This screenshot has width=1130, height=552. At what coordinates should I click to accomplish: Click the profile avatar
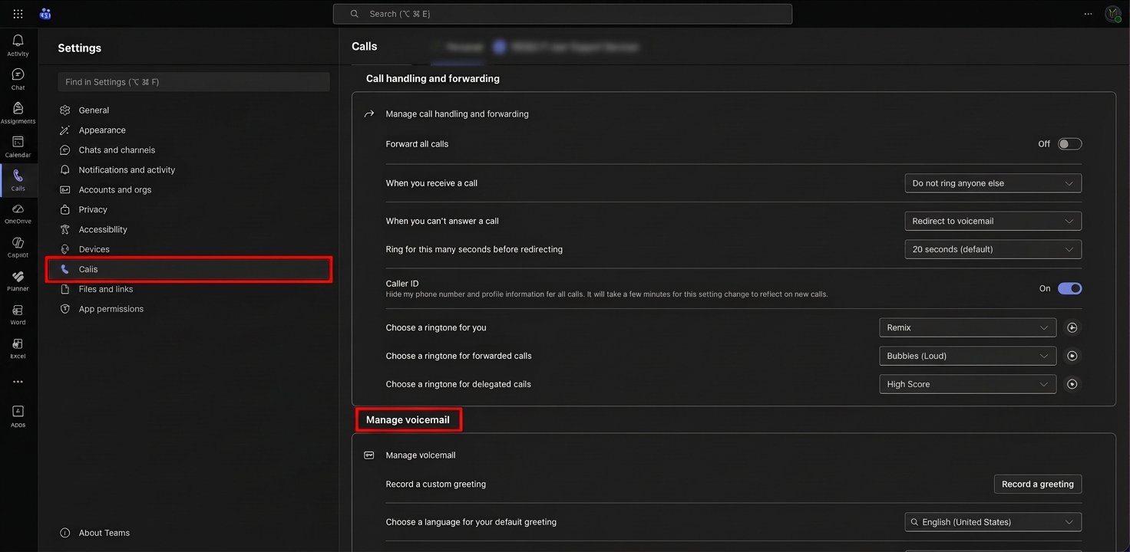tap(1112, 14)
